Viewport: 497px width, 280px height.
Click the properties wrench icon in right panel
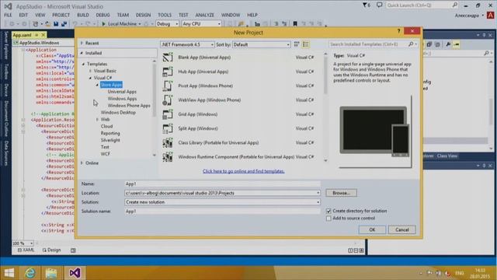click(x=448, y=44)
